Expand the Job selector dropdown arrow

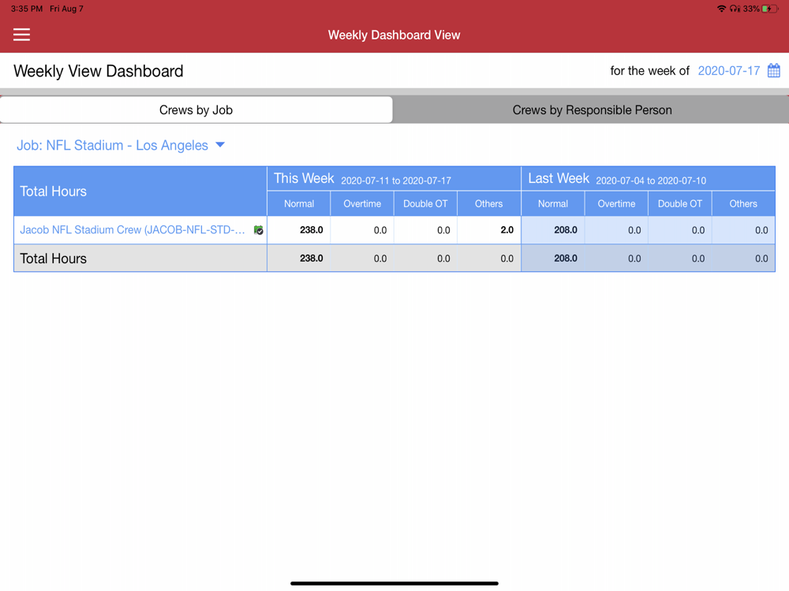(x=220, y=145)
